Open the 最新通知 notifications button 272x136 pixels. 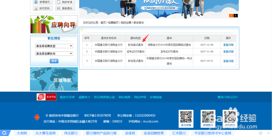(x=65, y=8)
